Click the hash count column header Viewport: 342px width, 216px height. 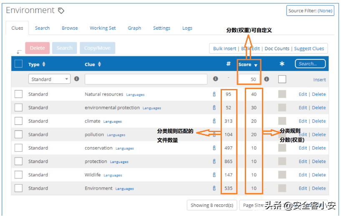229,64
